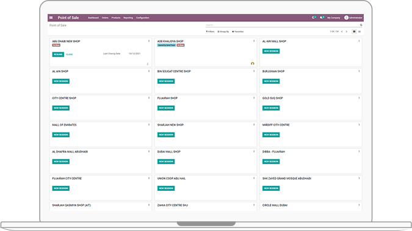This screenshot has height=231, width=412.
Task: Open the Favorites dropdown
Action: (238, 32)
